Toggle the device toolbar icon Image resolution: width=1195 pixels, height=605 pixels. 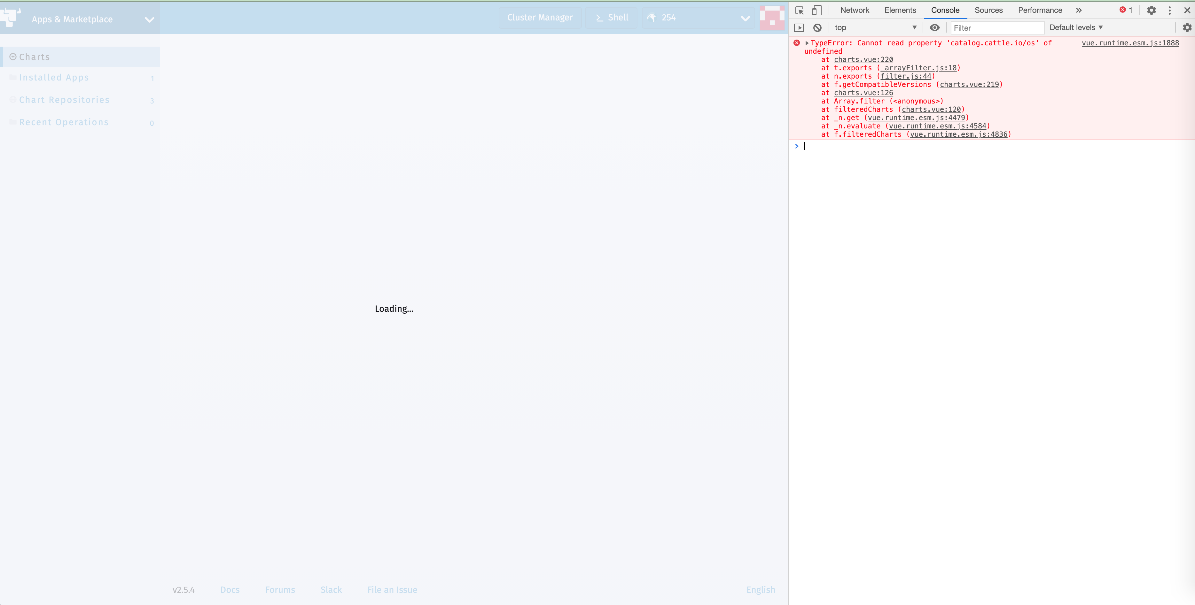tap(816, 10)
